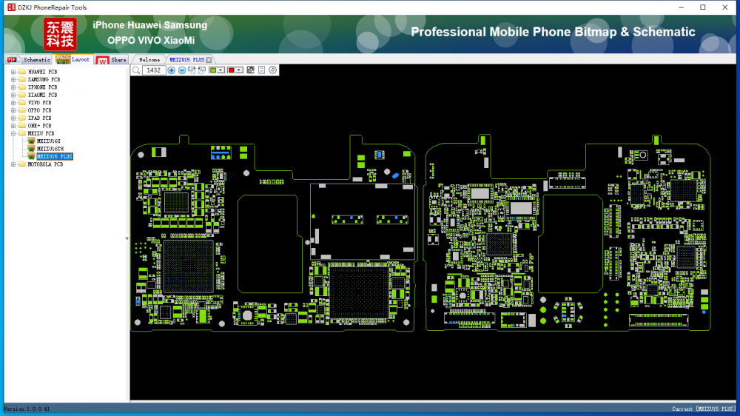The width and height of the screenshot is (740, 416).
Task: Open the green color dropdown arrow
Action: (x=221, y=70)
